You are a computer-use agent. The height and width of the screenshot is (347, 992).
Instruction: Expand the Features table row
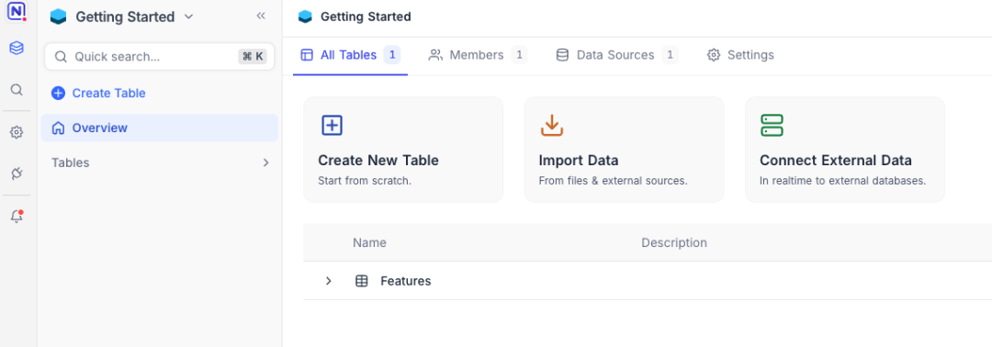click(x=328, y=281)
